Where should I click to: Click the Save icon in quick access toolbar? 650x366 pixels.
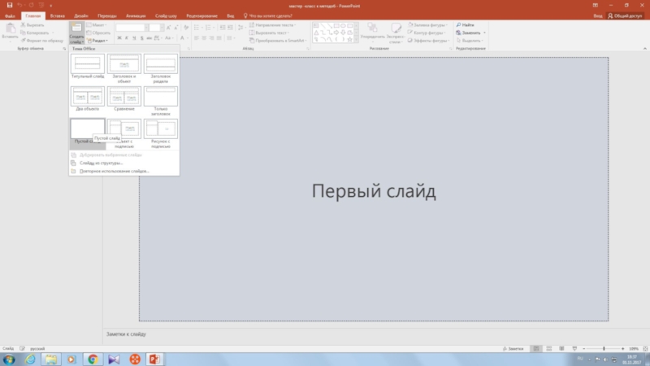click(x=10, y=5)
